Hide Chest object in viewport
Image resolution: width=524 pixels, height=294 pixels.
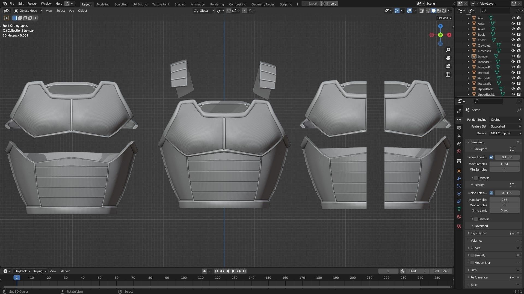513,40
